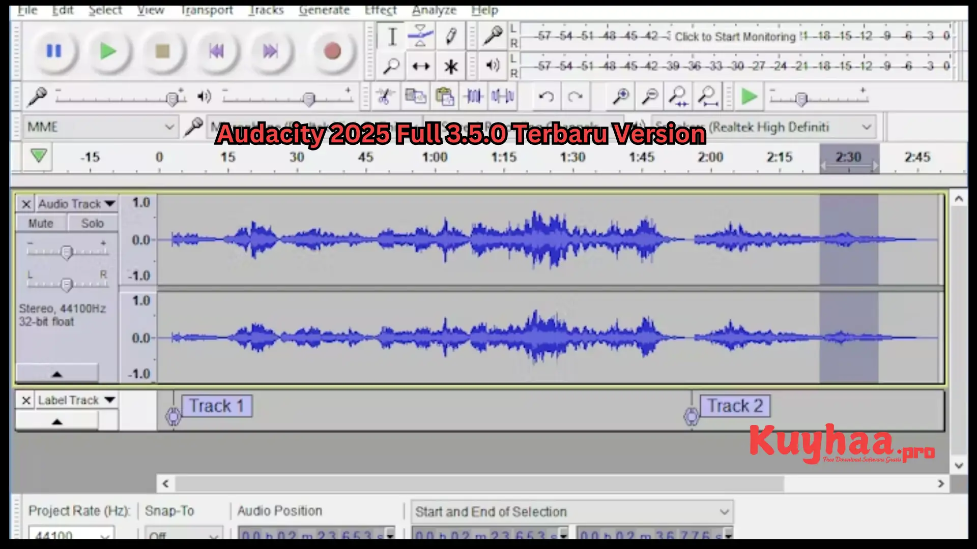This screenshot has width=977, height=549.
Task: Select the Envelope tool
Action: coord(420,36)
